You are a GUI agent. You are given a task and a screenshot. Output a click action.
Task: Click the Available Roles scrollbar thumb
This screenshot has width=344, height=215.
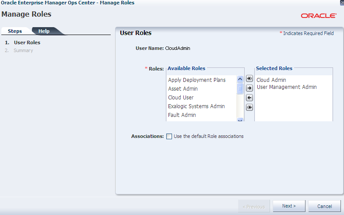coord(240,88)
